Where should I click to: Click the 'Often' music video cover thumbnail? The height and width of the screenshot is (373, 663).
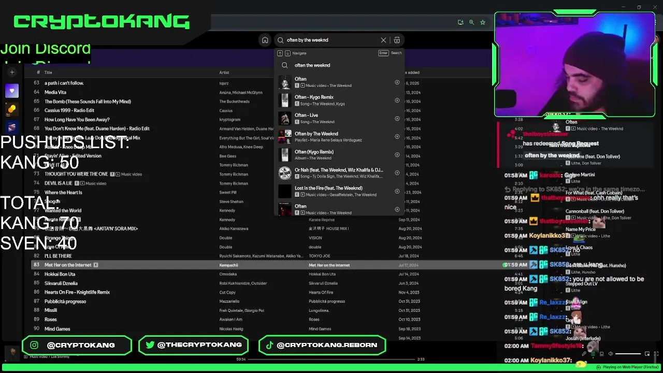tap(285, 82)
